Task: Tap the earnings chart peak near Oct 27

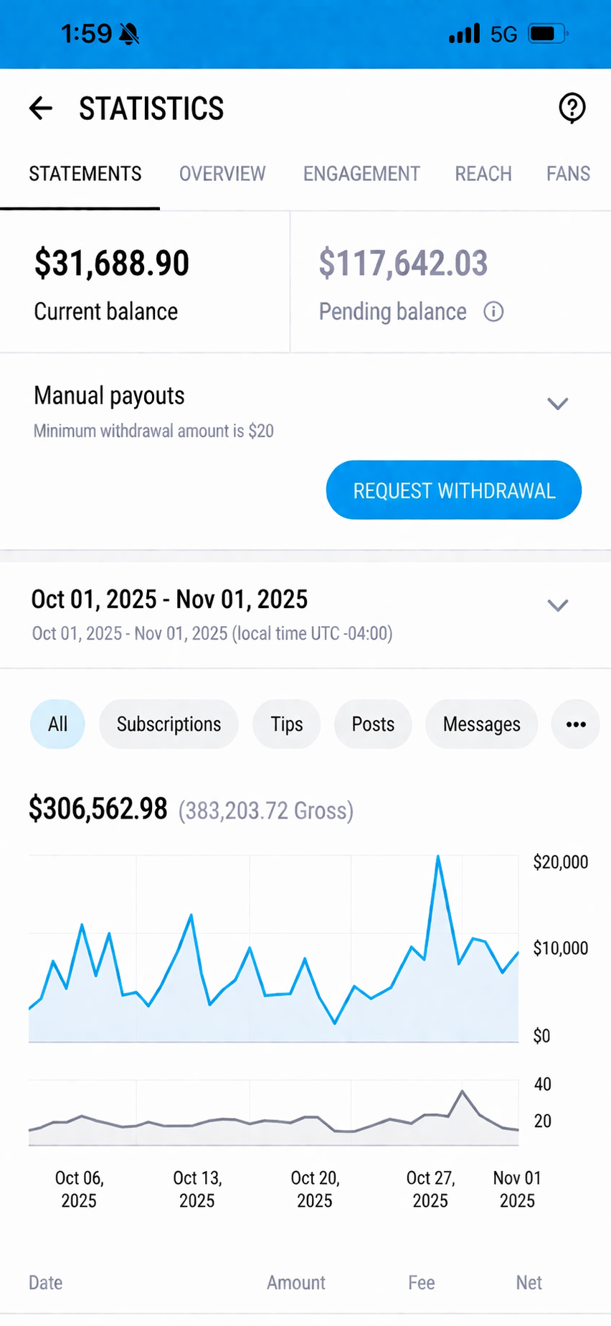Action: (438, 857)
